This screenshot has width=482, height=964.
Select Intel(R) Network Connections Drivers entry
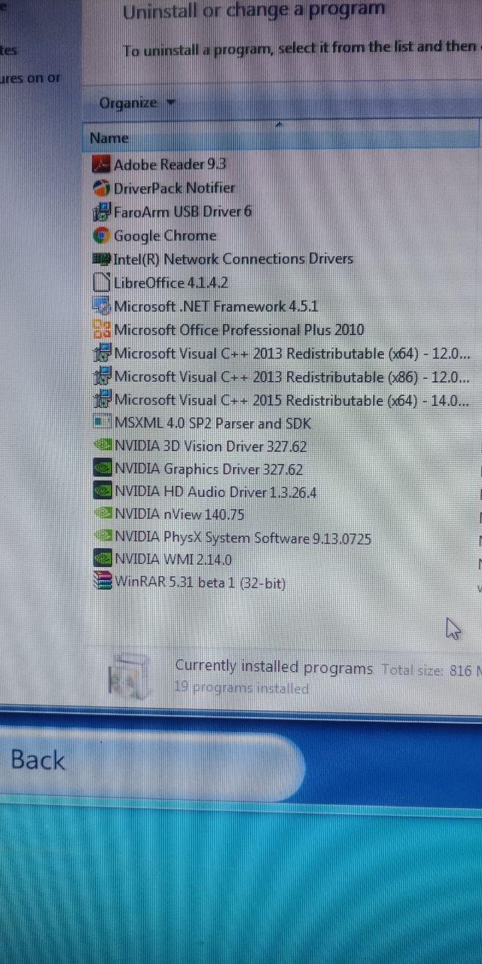click(x=233, y=259)
